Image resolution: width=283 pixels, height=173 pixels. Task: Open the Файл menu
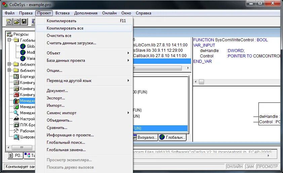coord(9,13)
